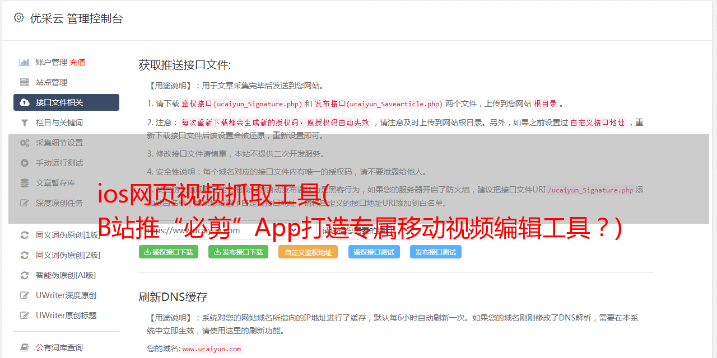The height and width of the screenshot is (358, 717).
Task: Click the red 充值 recharge link
Action: click(x=78, y=62)
